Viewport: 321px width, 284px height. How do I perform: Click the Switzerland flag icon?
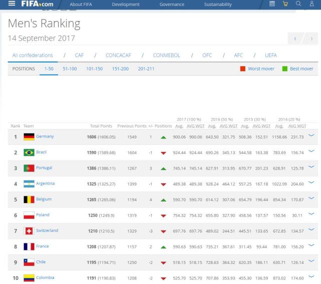coord(29,231)
